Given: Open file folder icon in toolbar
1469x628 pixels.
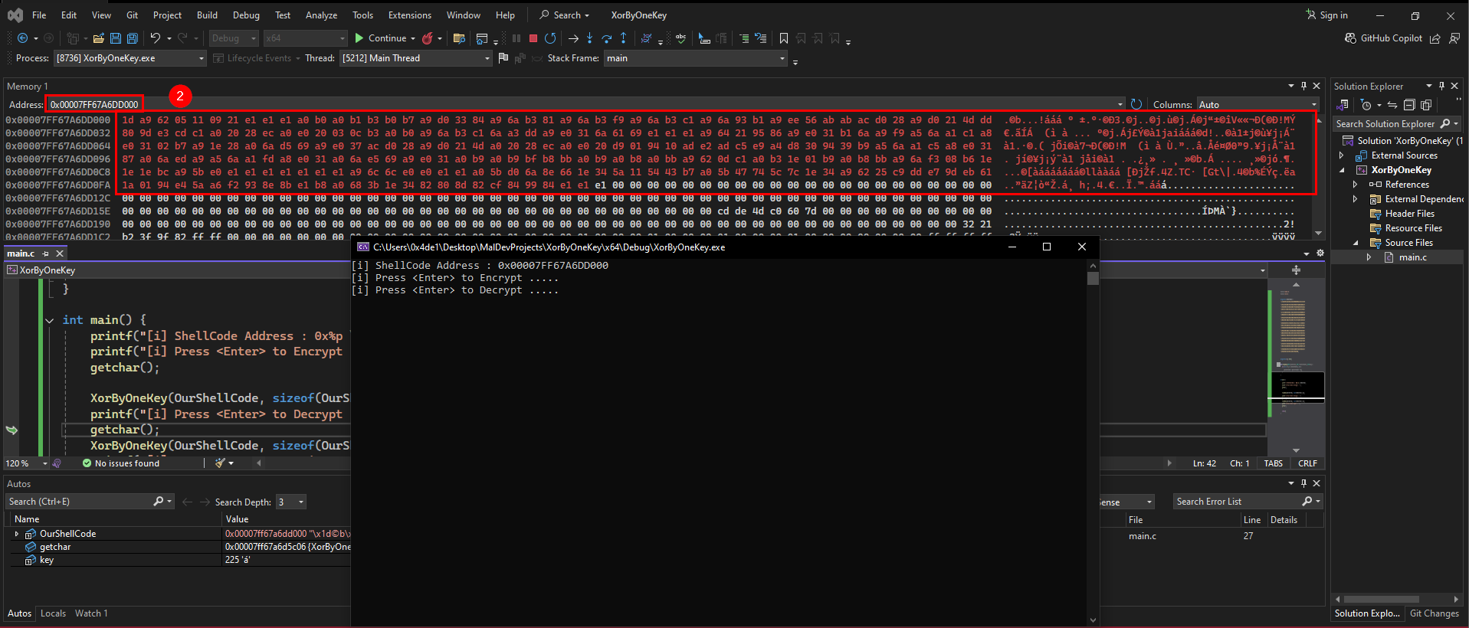Looking at the screenshot, I should click(98, 38).
